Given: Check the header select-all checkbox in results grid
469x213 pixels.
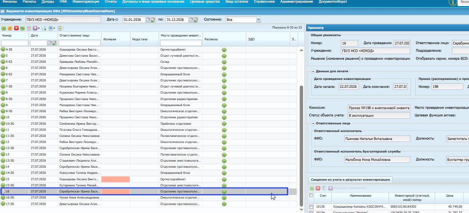Looking at the screenshot, I should pos(311,196).
